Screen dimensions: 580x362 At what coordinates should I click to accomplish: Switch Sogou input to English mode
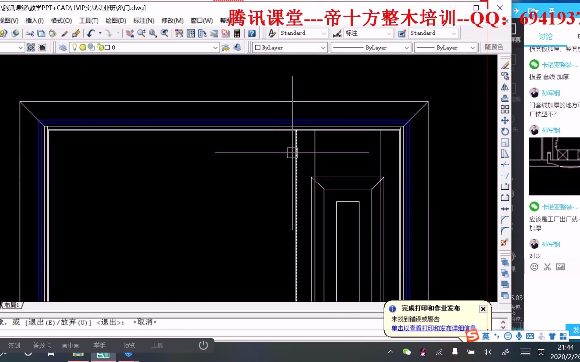coord(486,336)
